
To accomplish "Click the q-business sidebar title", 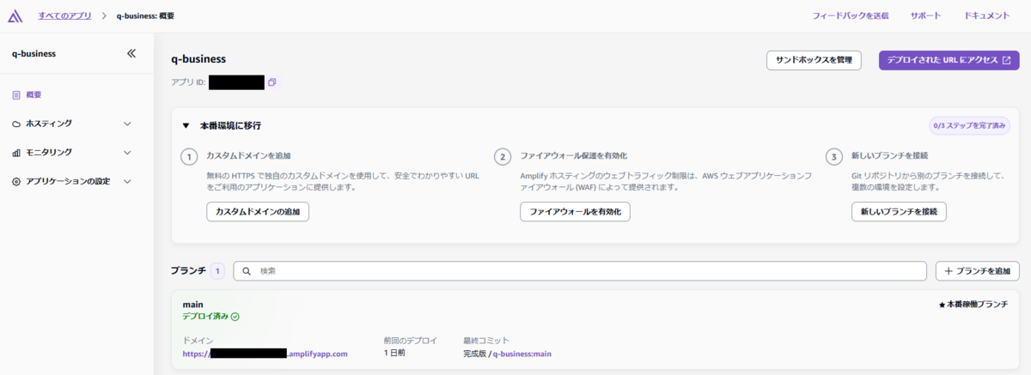I will tap(34, 53).
